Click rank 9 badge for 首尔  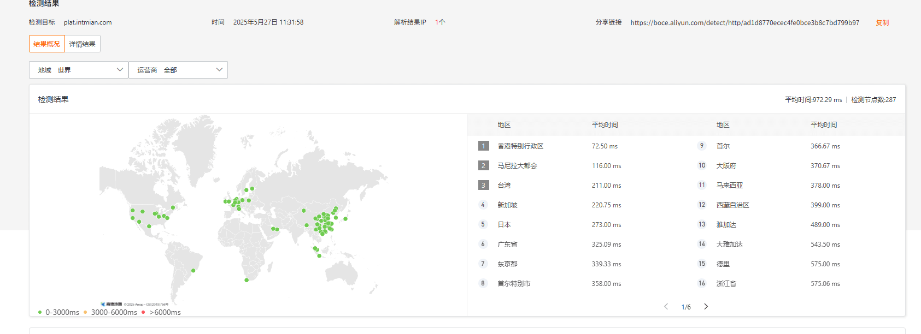click(x=702, y=146)
